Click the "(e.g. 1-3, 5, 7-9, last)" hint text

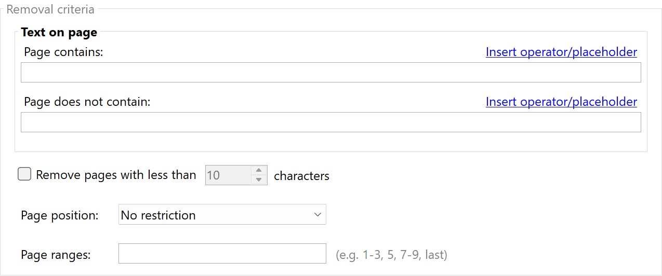tap(391, 255)
